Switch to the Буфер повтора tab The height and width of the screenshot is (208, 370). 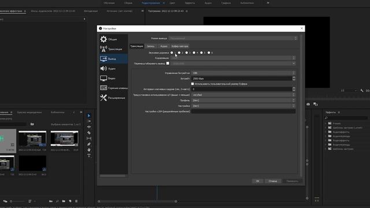[x=180, y=46]
